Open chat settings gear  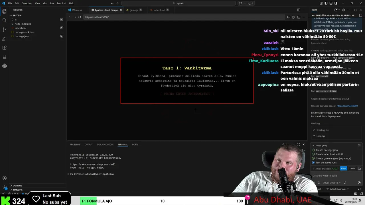coord(343,10)
